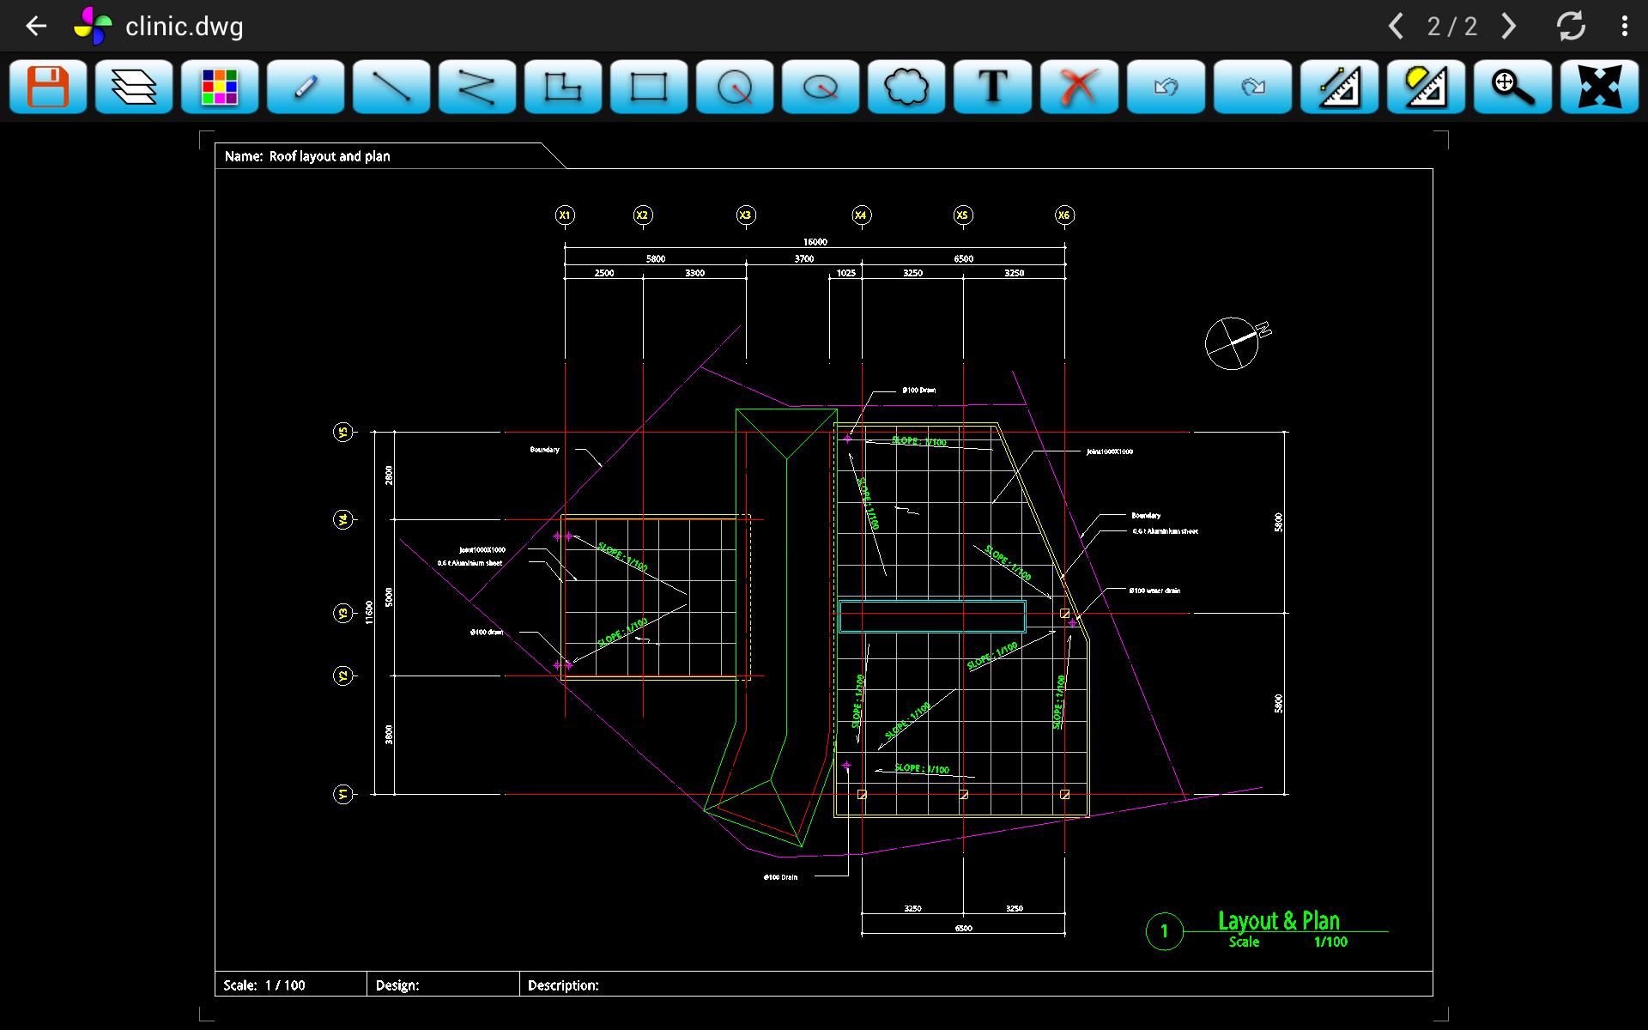This screenshot has height=1030, width=1648.
Task: Click the red X delete tool
Action: coord(1079,87)
